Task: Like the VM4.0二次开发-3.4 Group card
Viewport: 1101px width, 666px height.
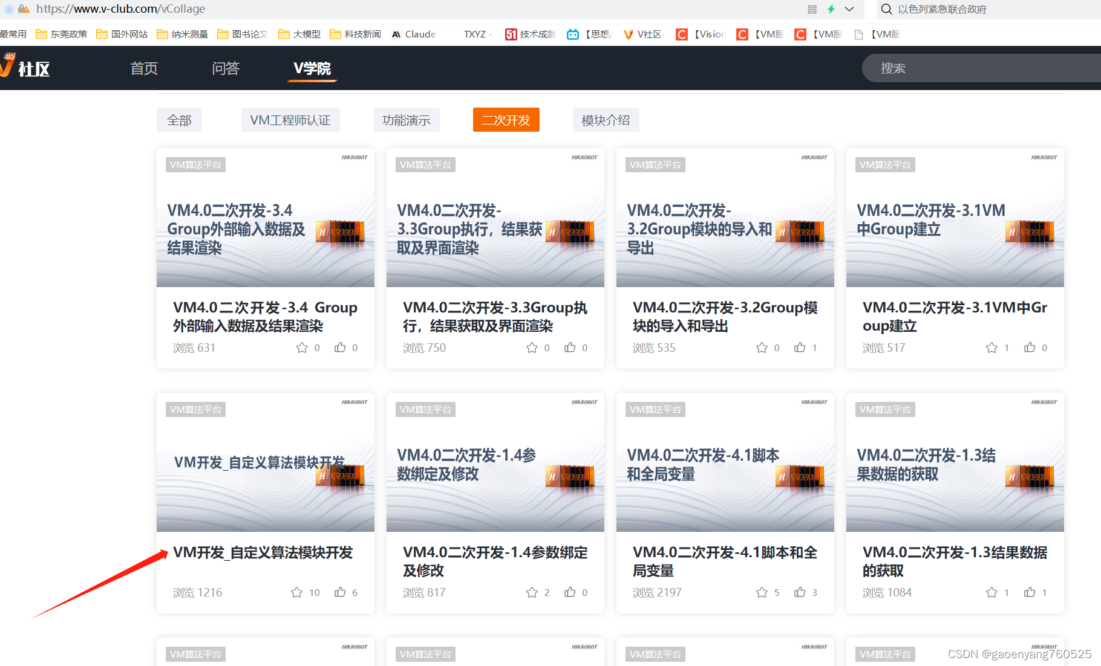Action: point(340,347)
